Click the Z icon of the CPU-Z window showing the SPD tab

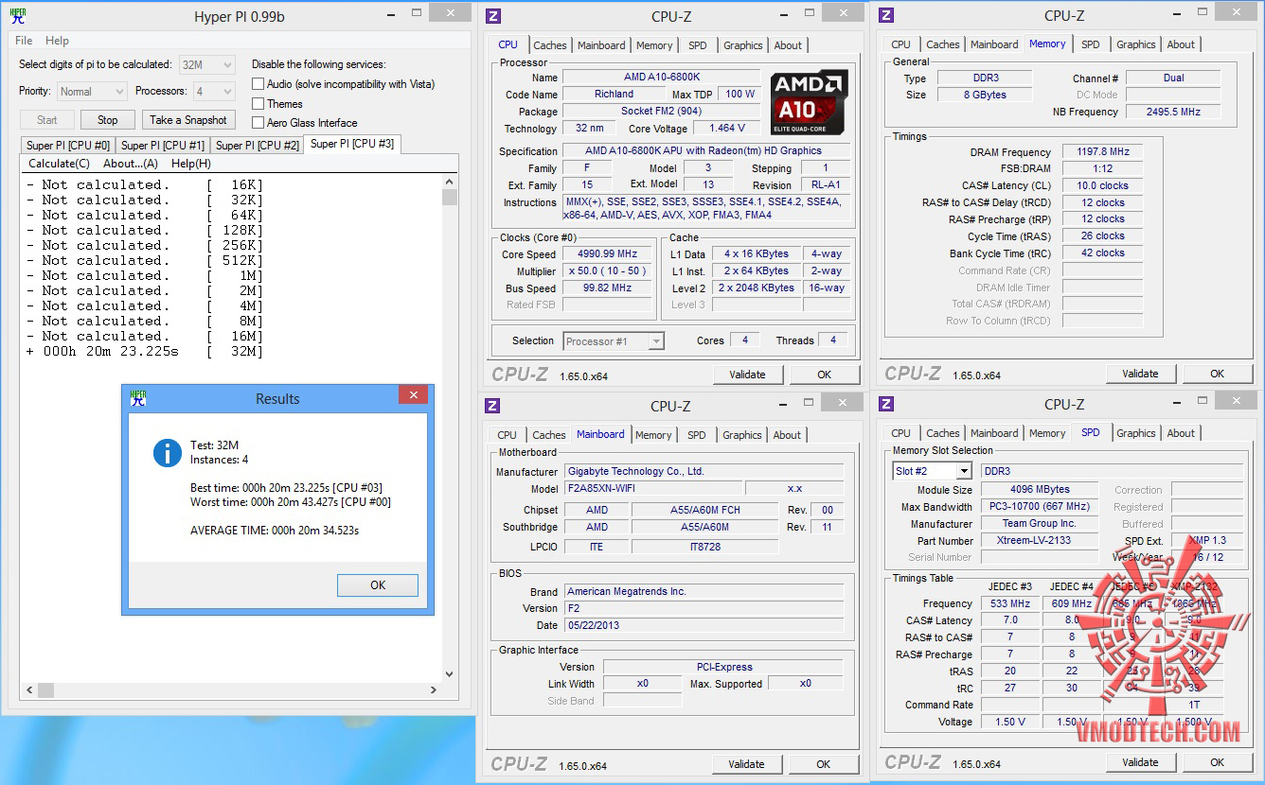(x=886, y=404)
